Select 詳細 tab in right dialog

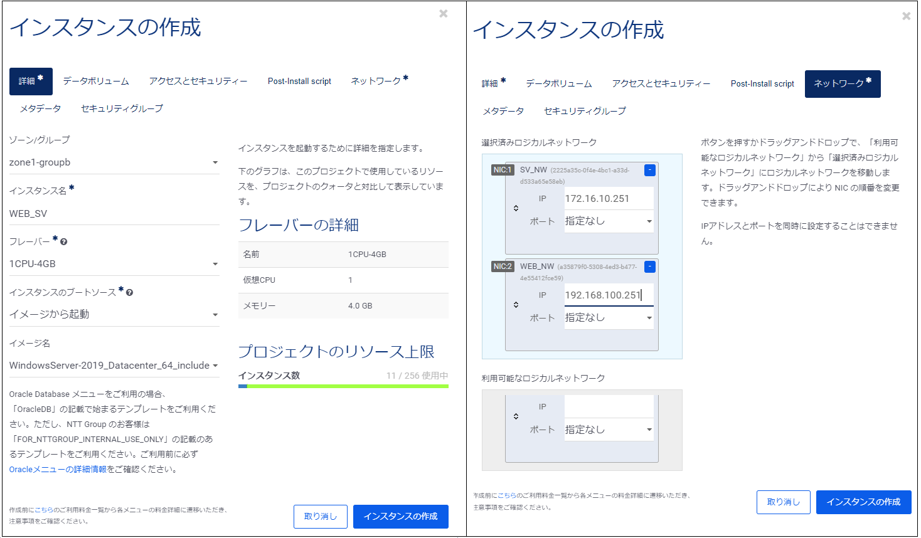coord(494,83)
